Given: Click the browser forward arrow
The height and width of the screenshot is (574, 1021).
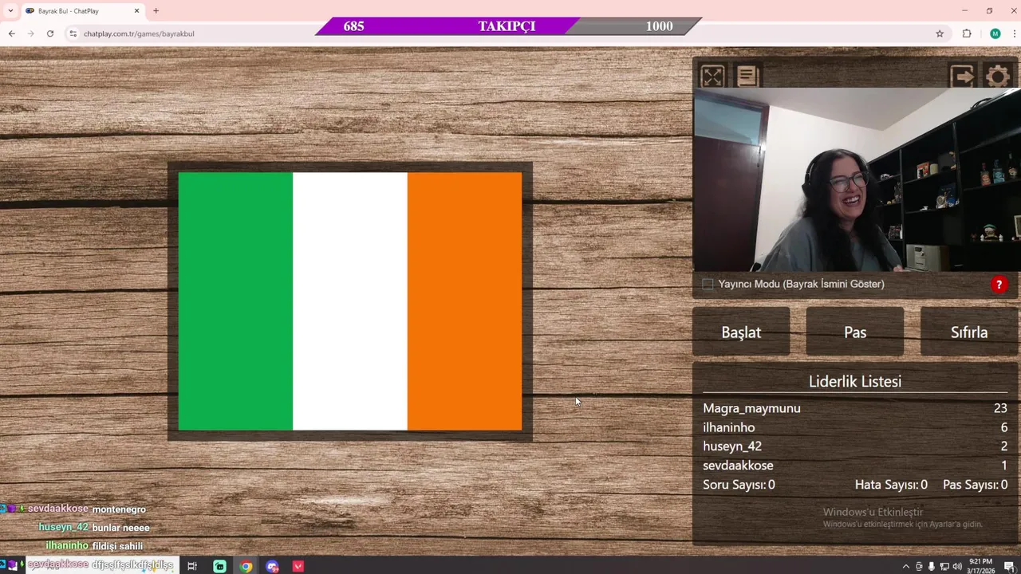Looking at the screenshot, I should 31,33.
